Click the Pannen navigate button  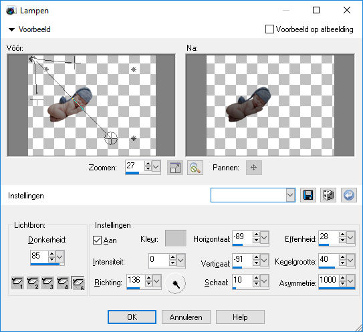click(x=254, y=168)
